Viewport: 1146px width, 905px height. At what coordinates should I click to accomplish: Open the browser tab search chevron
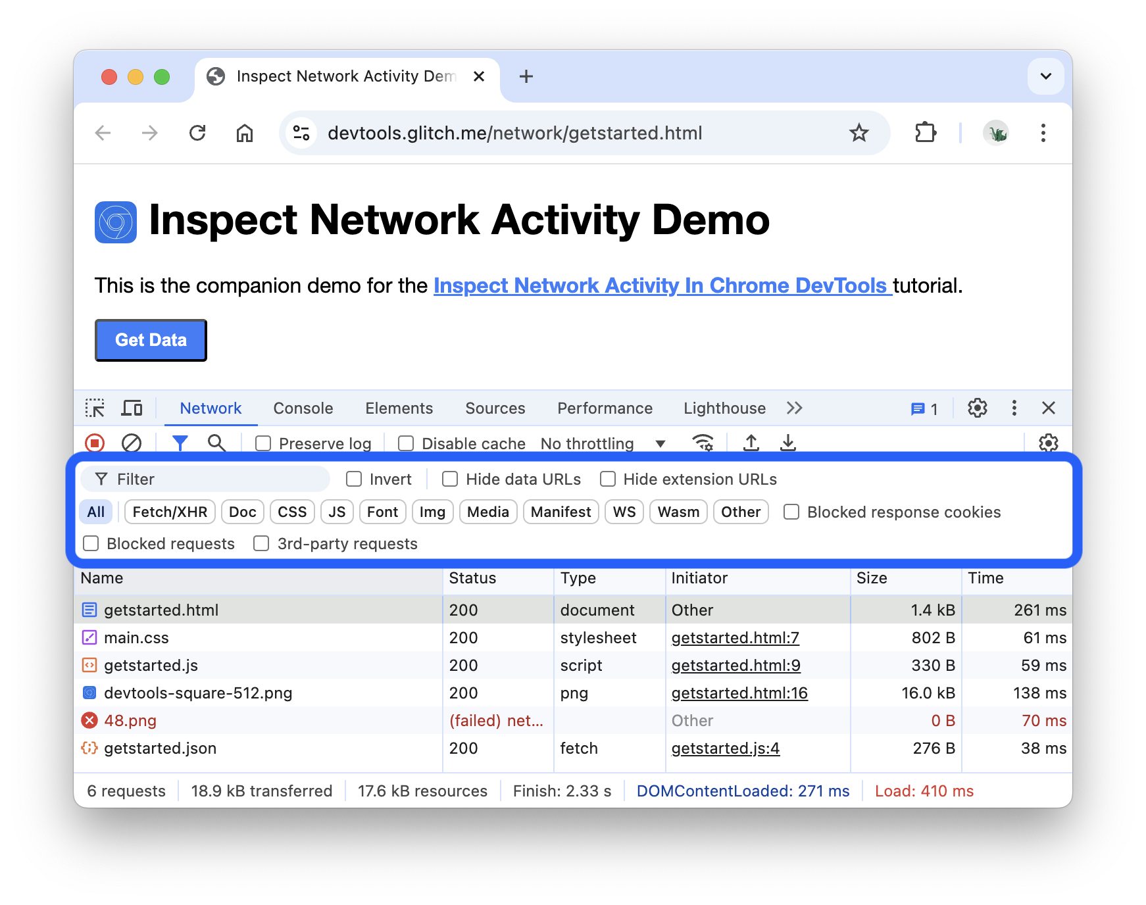(1045, 76)
